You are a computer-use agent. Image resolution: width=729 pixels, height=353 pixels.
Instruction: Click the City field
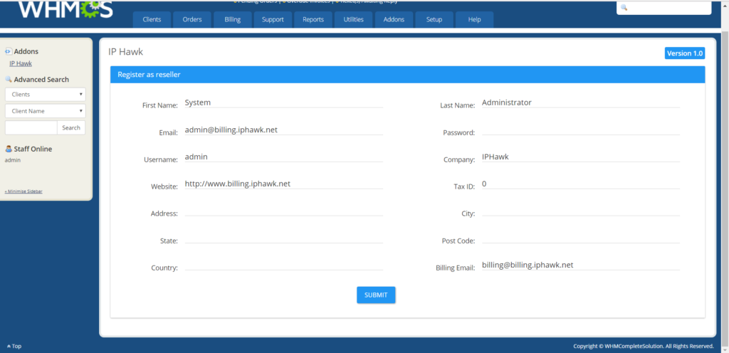pyautogui.click(x=581, y=211)
